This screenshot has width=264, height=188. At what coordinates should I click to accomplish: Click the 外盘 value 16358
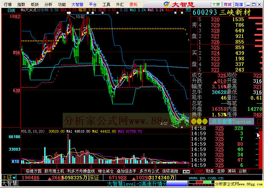point(219,109)
